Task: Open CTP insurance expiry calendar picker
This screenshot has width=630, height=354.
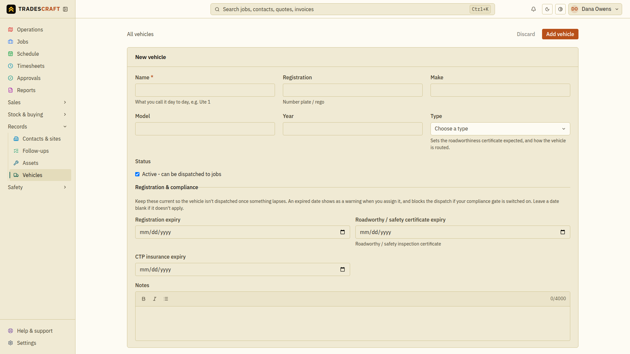Action: point(343,269)
